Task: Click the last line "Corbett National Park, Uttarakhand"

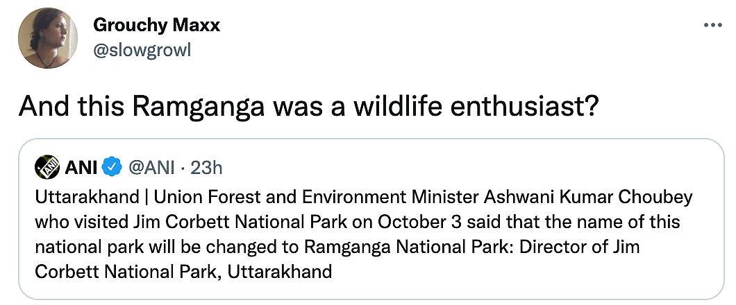Action: [183, 272]
